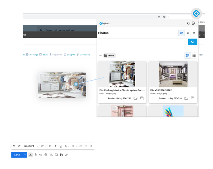Screen dimensions: 213x169
Task: Apply numbered list formatting
Action: click(81, 146)
